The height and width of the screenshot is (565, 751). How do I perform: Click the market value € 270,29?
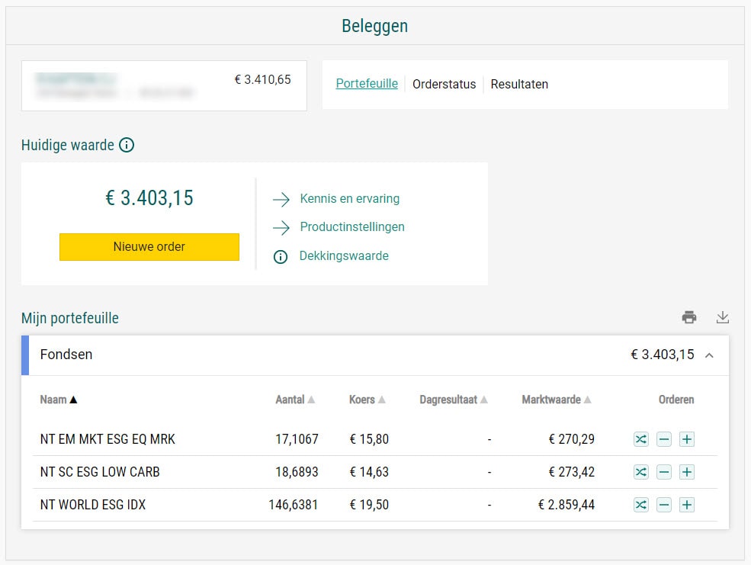click(571, 439)
